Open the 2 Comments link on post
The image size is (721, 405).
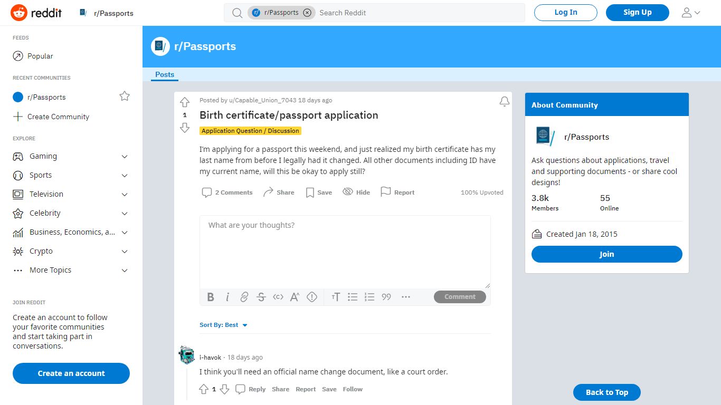(x=227, y=192)
